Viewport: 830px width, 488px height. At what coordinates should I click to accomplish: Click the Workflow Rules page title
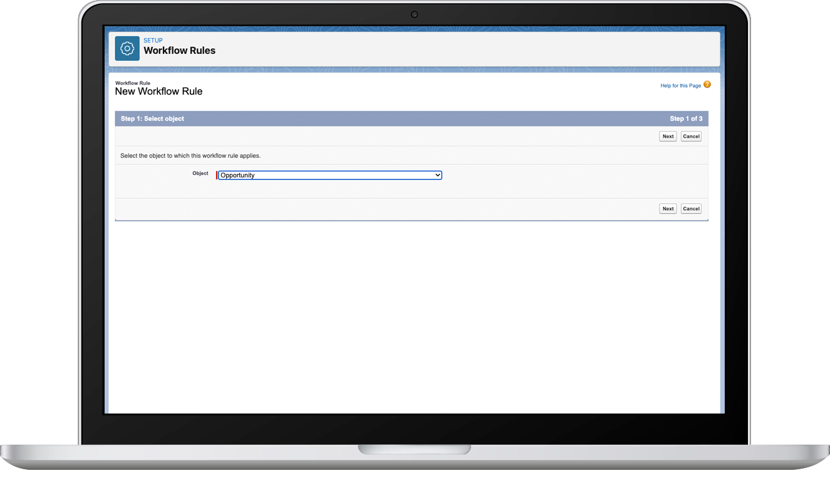(x=180, y=51)
